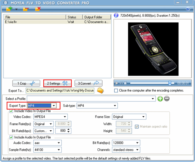This screenshot has height=162, width=195.
Task: Click the Status column header
Action: coord(74,17)
